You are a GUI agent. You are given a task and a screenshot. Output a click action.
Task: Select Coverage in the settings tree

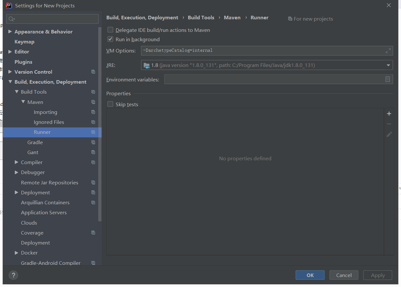[x=32, y=233]
